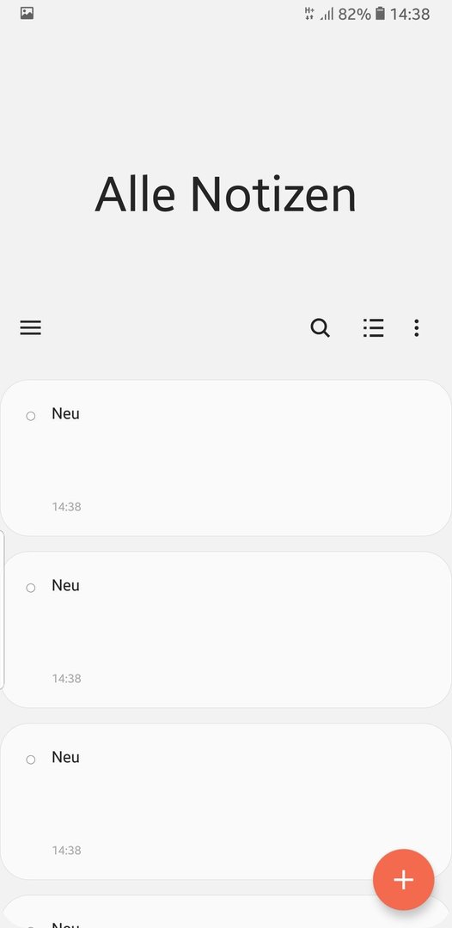The image size is (452, 928).
Task: Create a new note with plus button
Action: tap(404, 880)
